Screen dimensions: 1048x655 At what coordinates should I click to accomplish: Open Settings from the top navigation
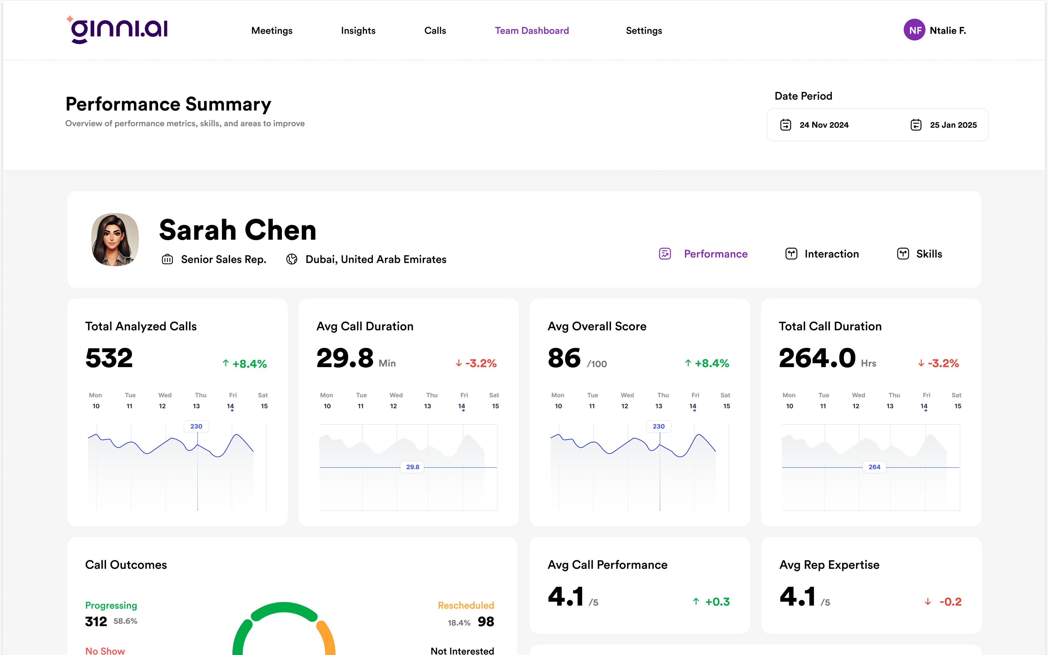pos(644,31)
